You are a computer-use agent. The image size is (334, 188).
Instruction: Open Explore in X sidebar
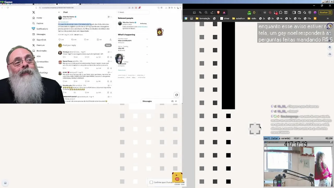coord(38,23)
